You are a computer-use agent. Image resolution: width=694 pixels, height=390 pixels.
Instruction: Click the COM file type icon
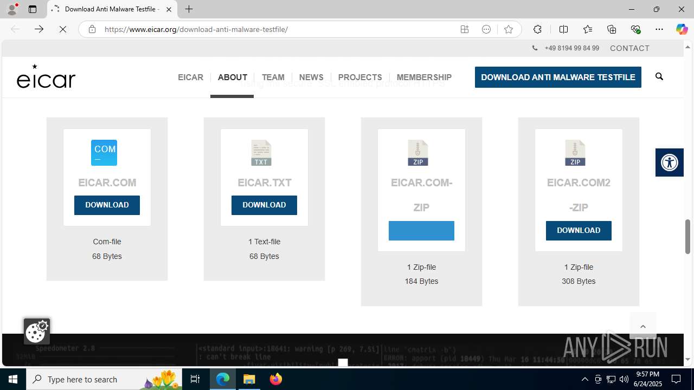104,153
